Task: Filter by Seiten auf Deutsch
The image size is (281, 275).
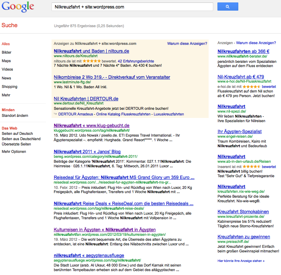Action: coord(17,134)
